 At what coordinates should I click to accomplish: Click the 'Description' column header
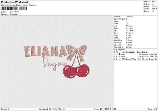(130, 52)
